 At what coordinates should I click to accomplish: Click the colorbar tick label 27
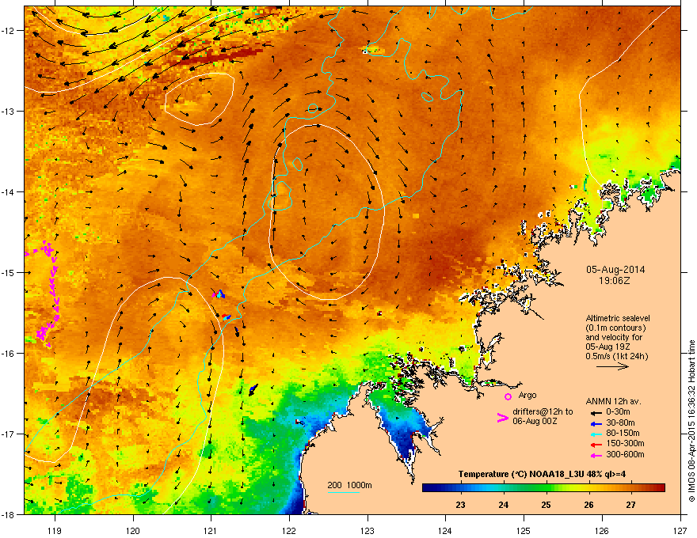point(630,505)
